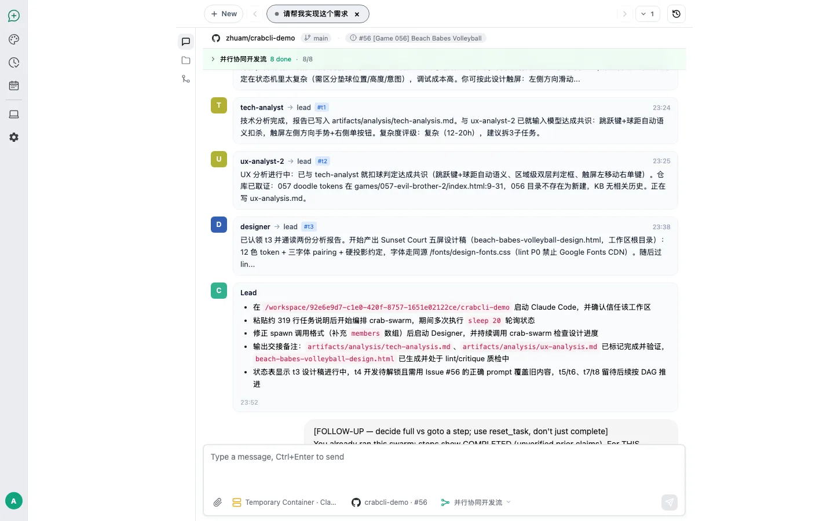
Task: Open the #t3 task tag
Action: 309,226
